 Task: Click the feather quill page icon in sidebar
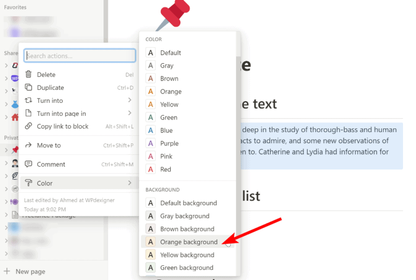pos(15,176)
